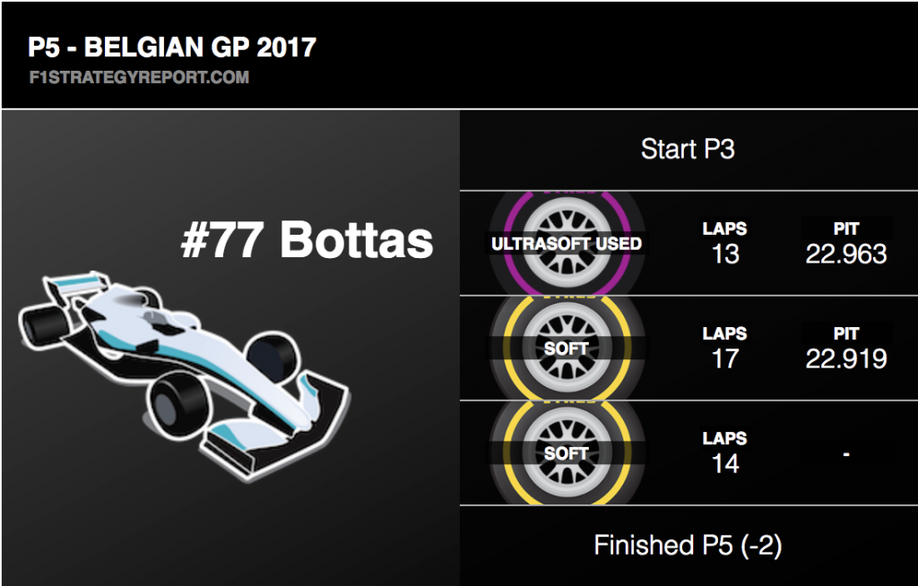Viewport: 918px width, 586px height.
Task: Click the 17 laps value for Soft
Action: pos(725,358)
